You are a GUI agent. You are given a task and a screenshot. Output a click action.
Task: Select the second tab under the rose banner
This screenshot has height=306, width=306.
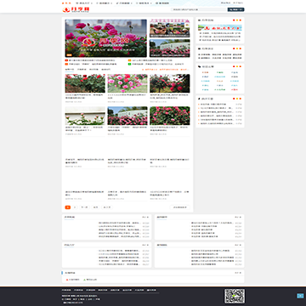82,70
